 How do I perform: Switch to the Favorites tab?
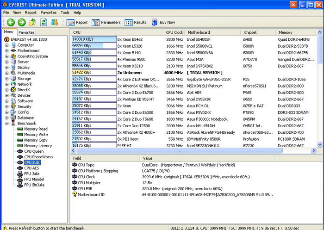pos(26,32)
